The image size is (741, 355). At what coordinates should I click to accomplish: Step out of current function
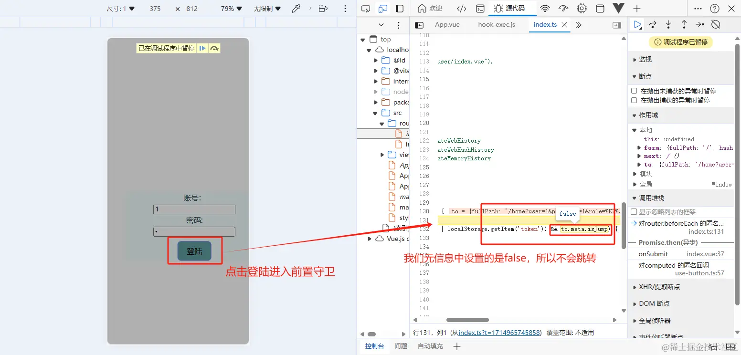(x=684, y=24)
